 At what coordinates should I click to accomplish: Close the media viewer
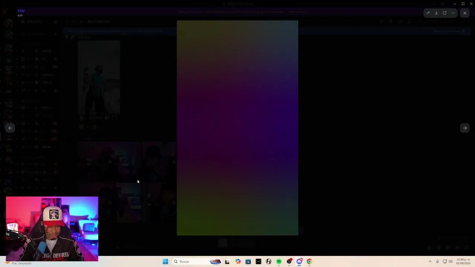coord(465,13)
